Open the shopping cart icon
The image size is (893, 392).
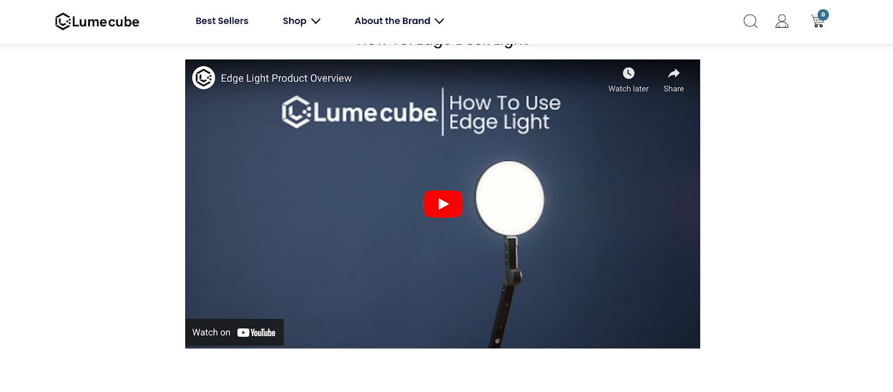click(x=818, y=22)
